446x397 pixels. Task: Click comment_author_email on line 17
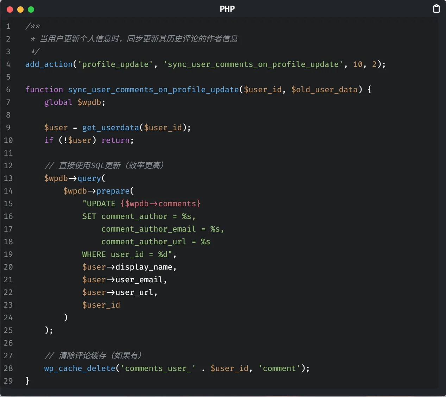[149, 229]
